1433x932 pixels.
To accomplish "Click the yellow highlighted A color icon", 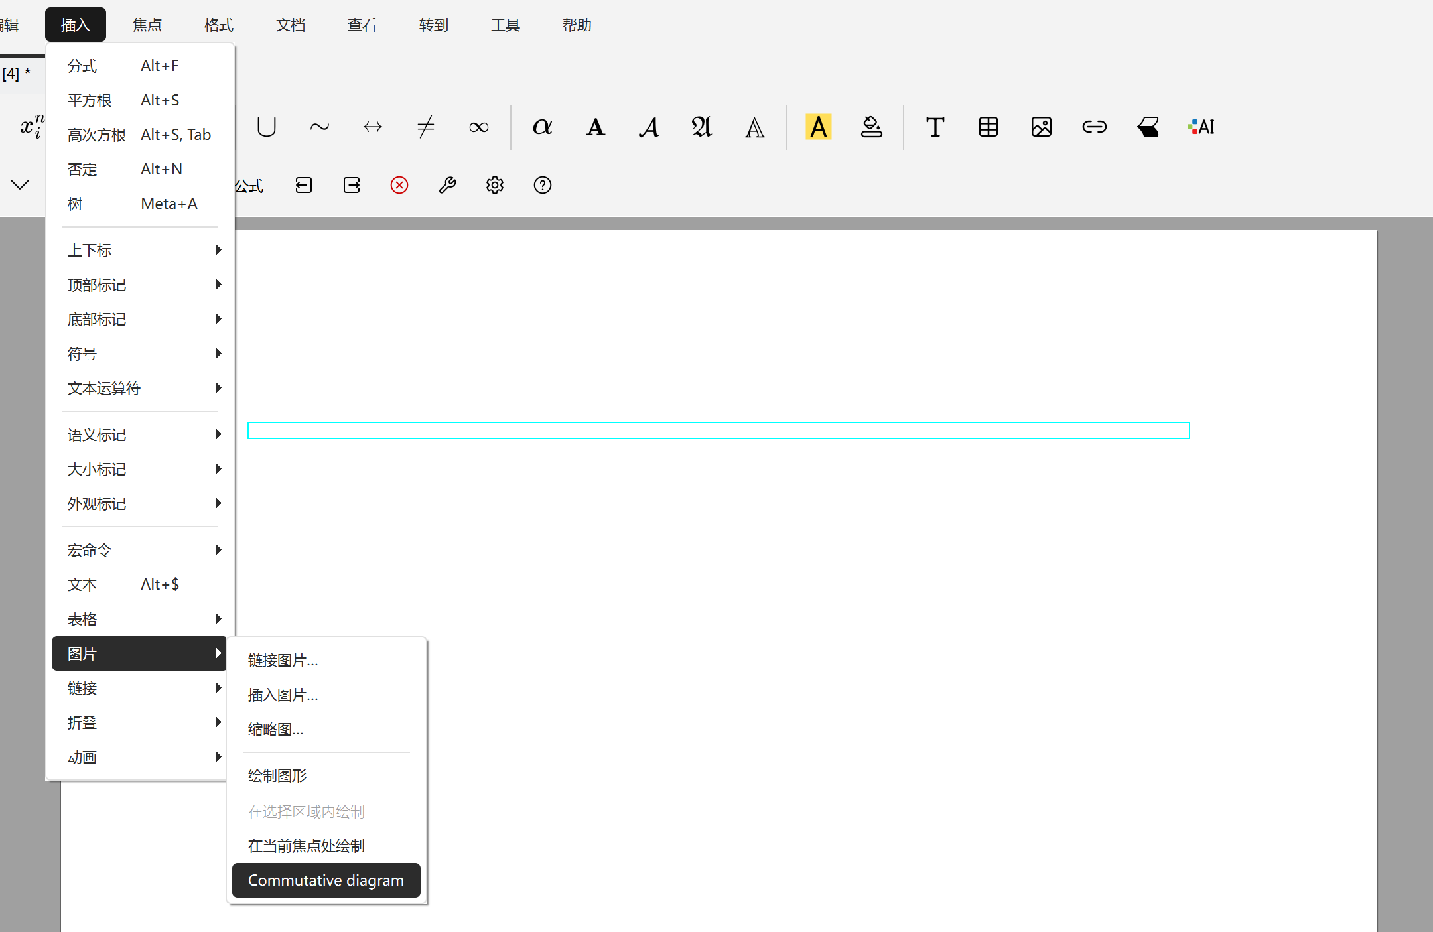I will [x=818, y=127].
